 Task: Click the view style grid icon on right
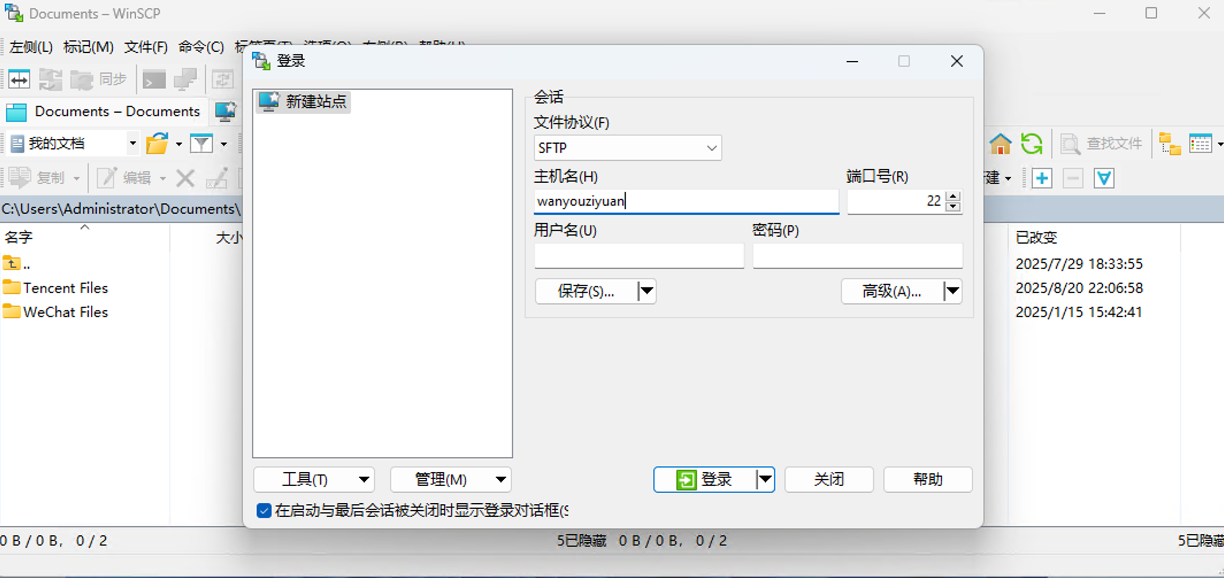tap(1200, 144)
